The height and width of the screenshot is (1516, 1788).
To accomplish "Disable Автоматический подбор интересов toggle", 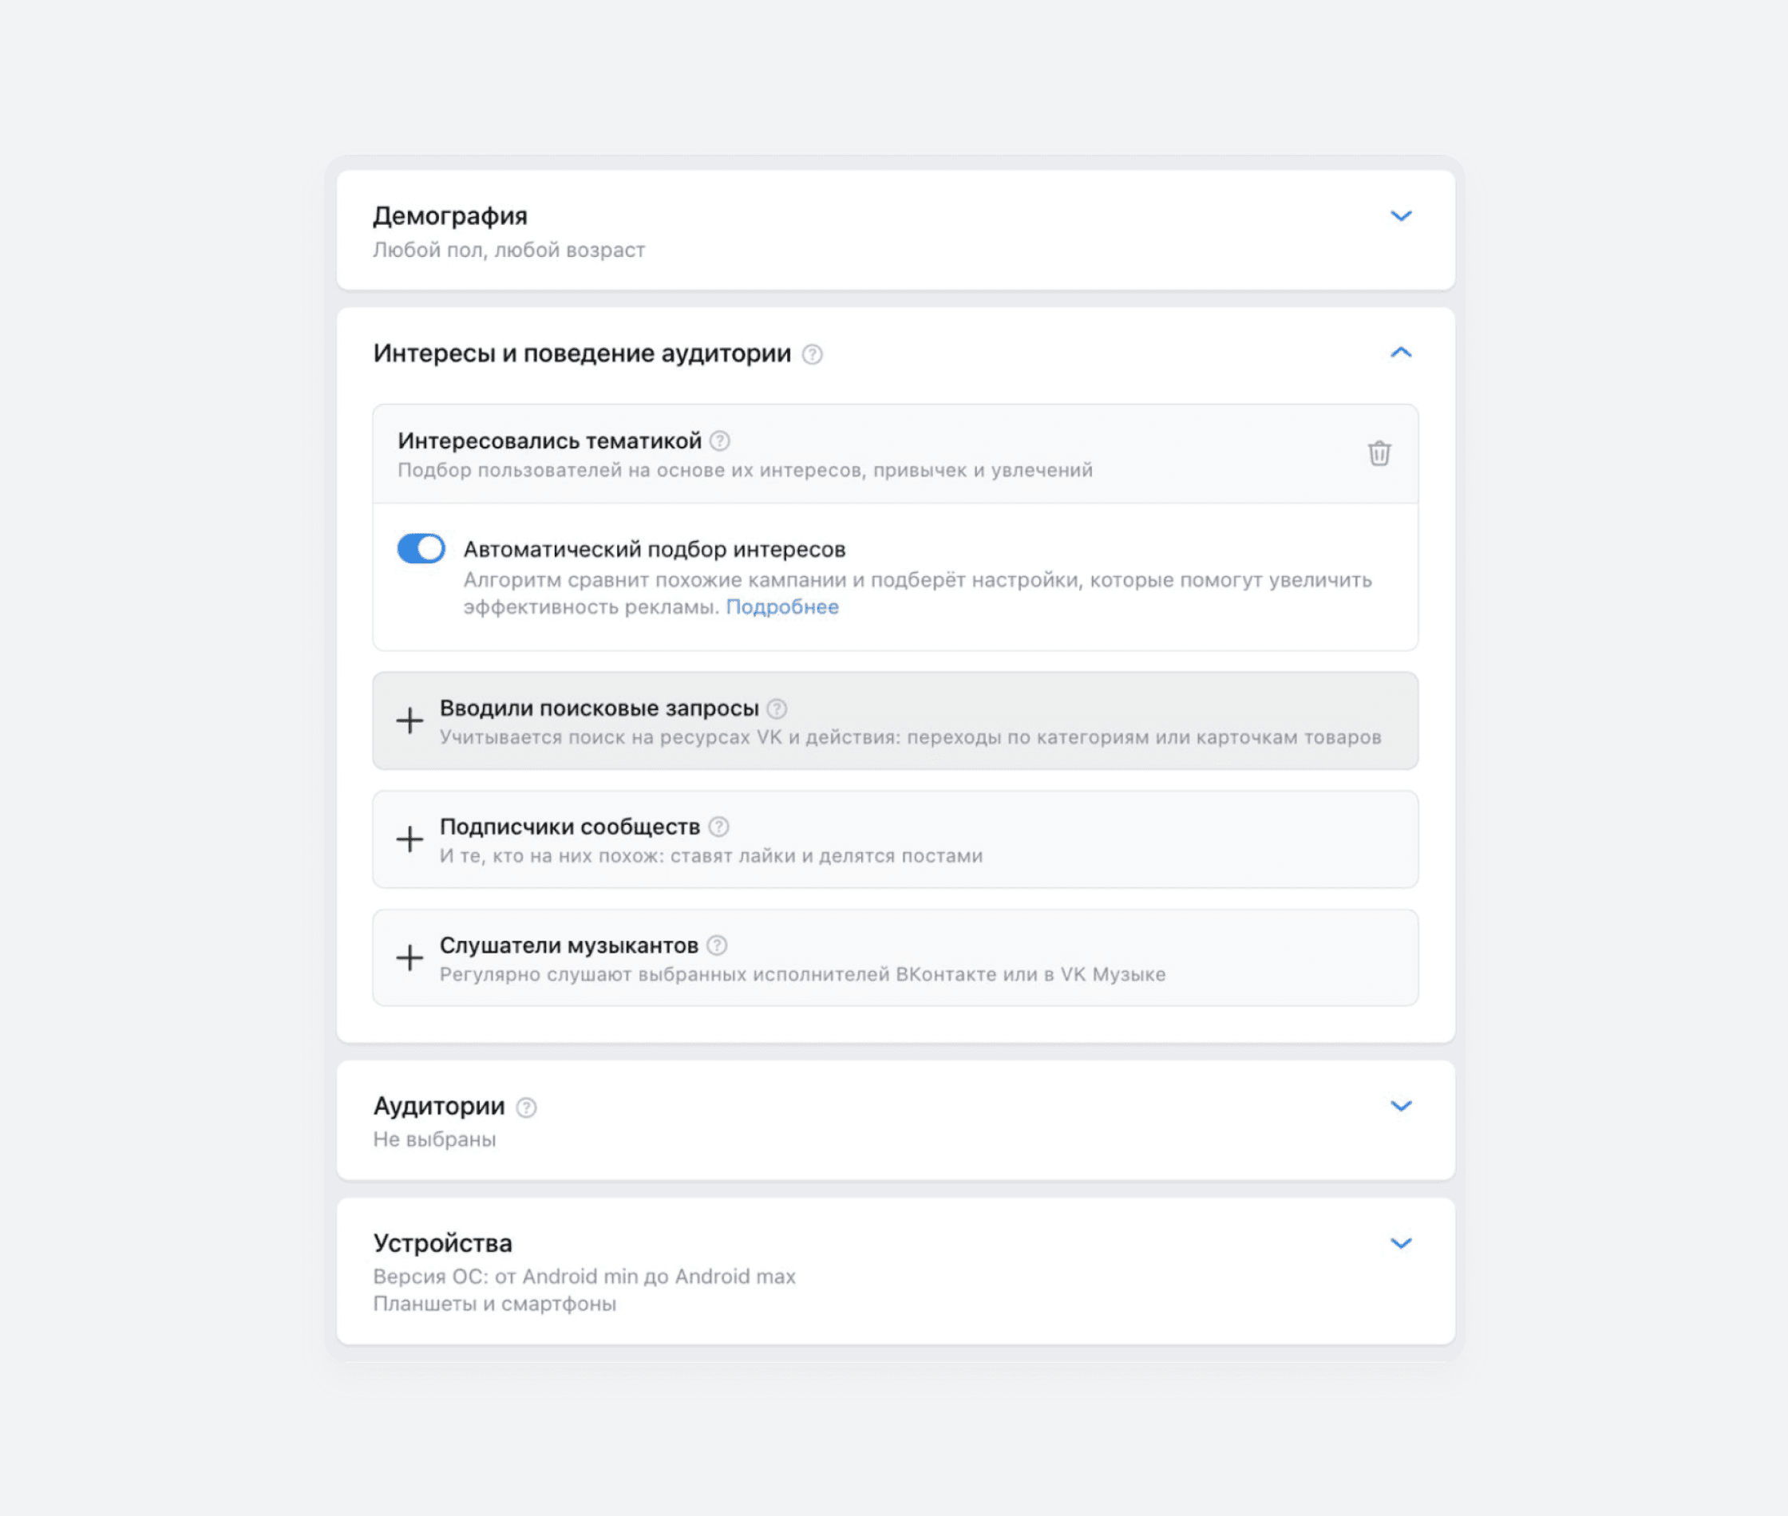I will point(421,548).
